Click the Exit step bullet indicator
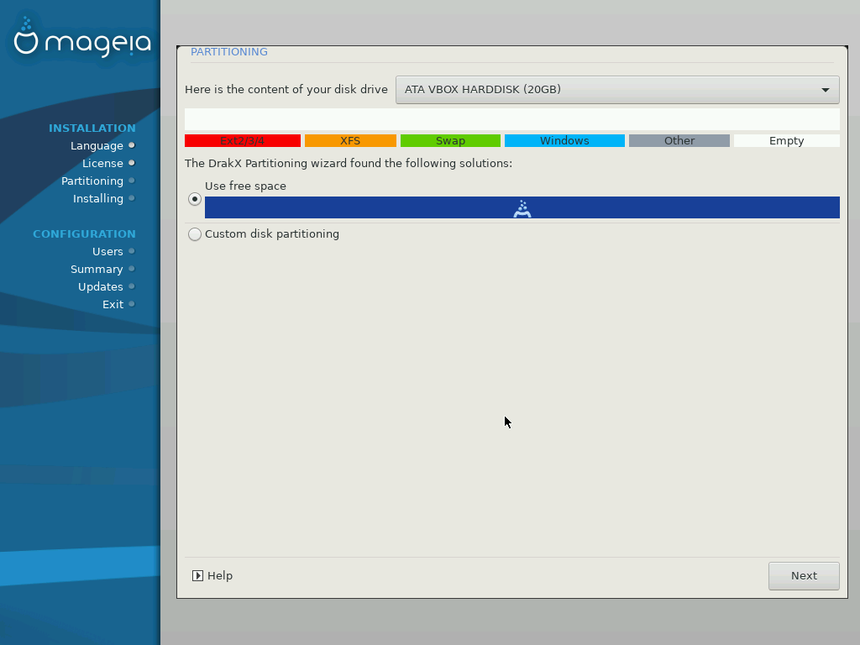This screenshot has width=860, height=645. (x=132, y=304)
